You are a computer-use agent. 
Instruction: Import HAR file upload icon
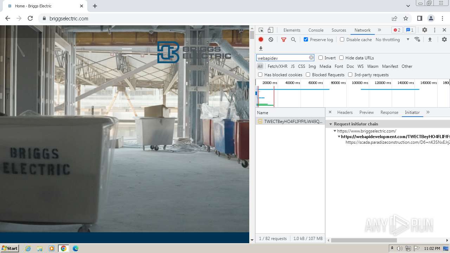430,39
